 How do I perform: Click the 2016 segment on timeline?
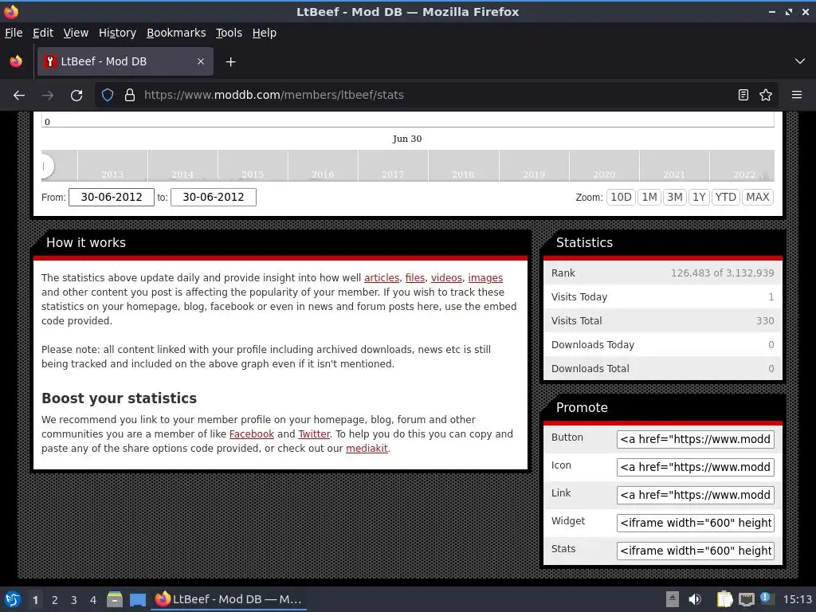pos(323,166)
